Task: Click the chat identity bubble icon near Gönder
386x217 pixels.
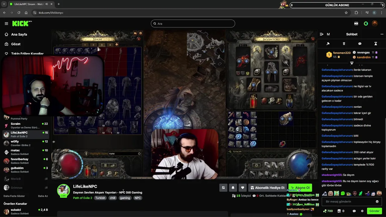Action: pos(354,211)
